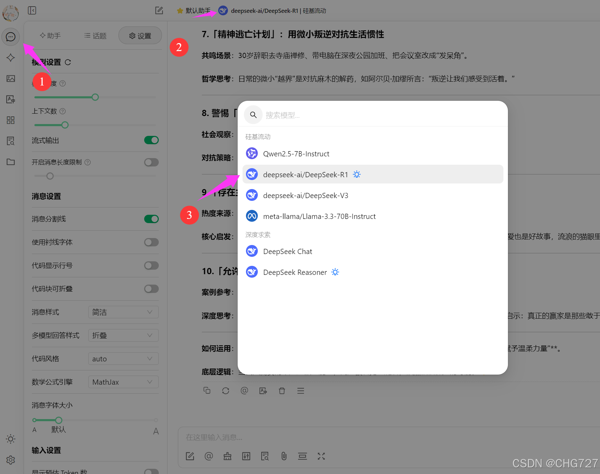
Task: Open 数学公式引擎 dropdown showing MathJax
Action: [123, 382]
